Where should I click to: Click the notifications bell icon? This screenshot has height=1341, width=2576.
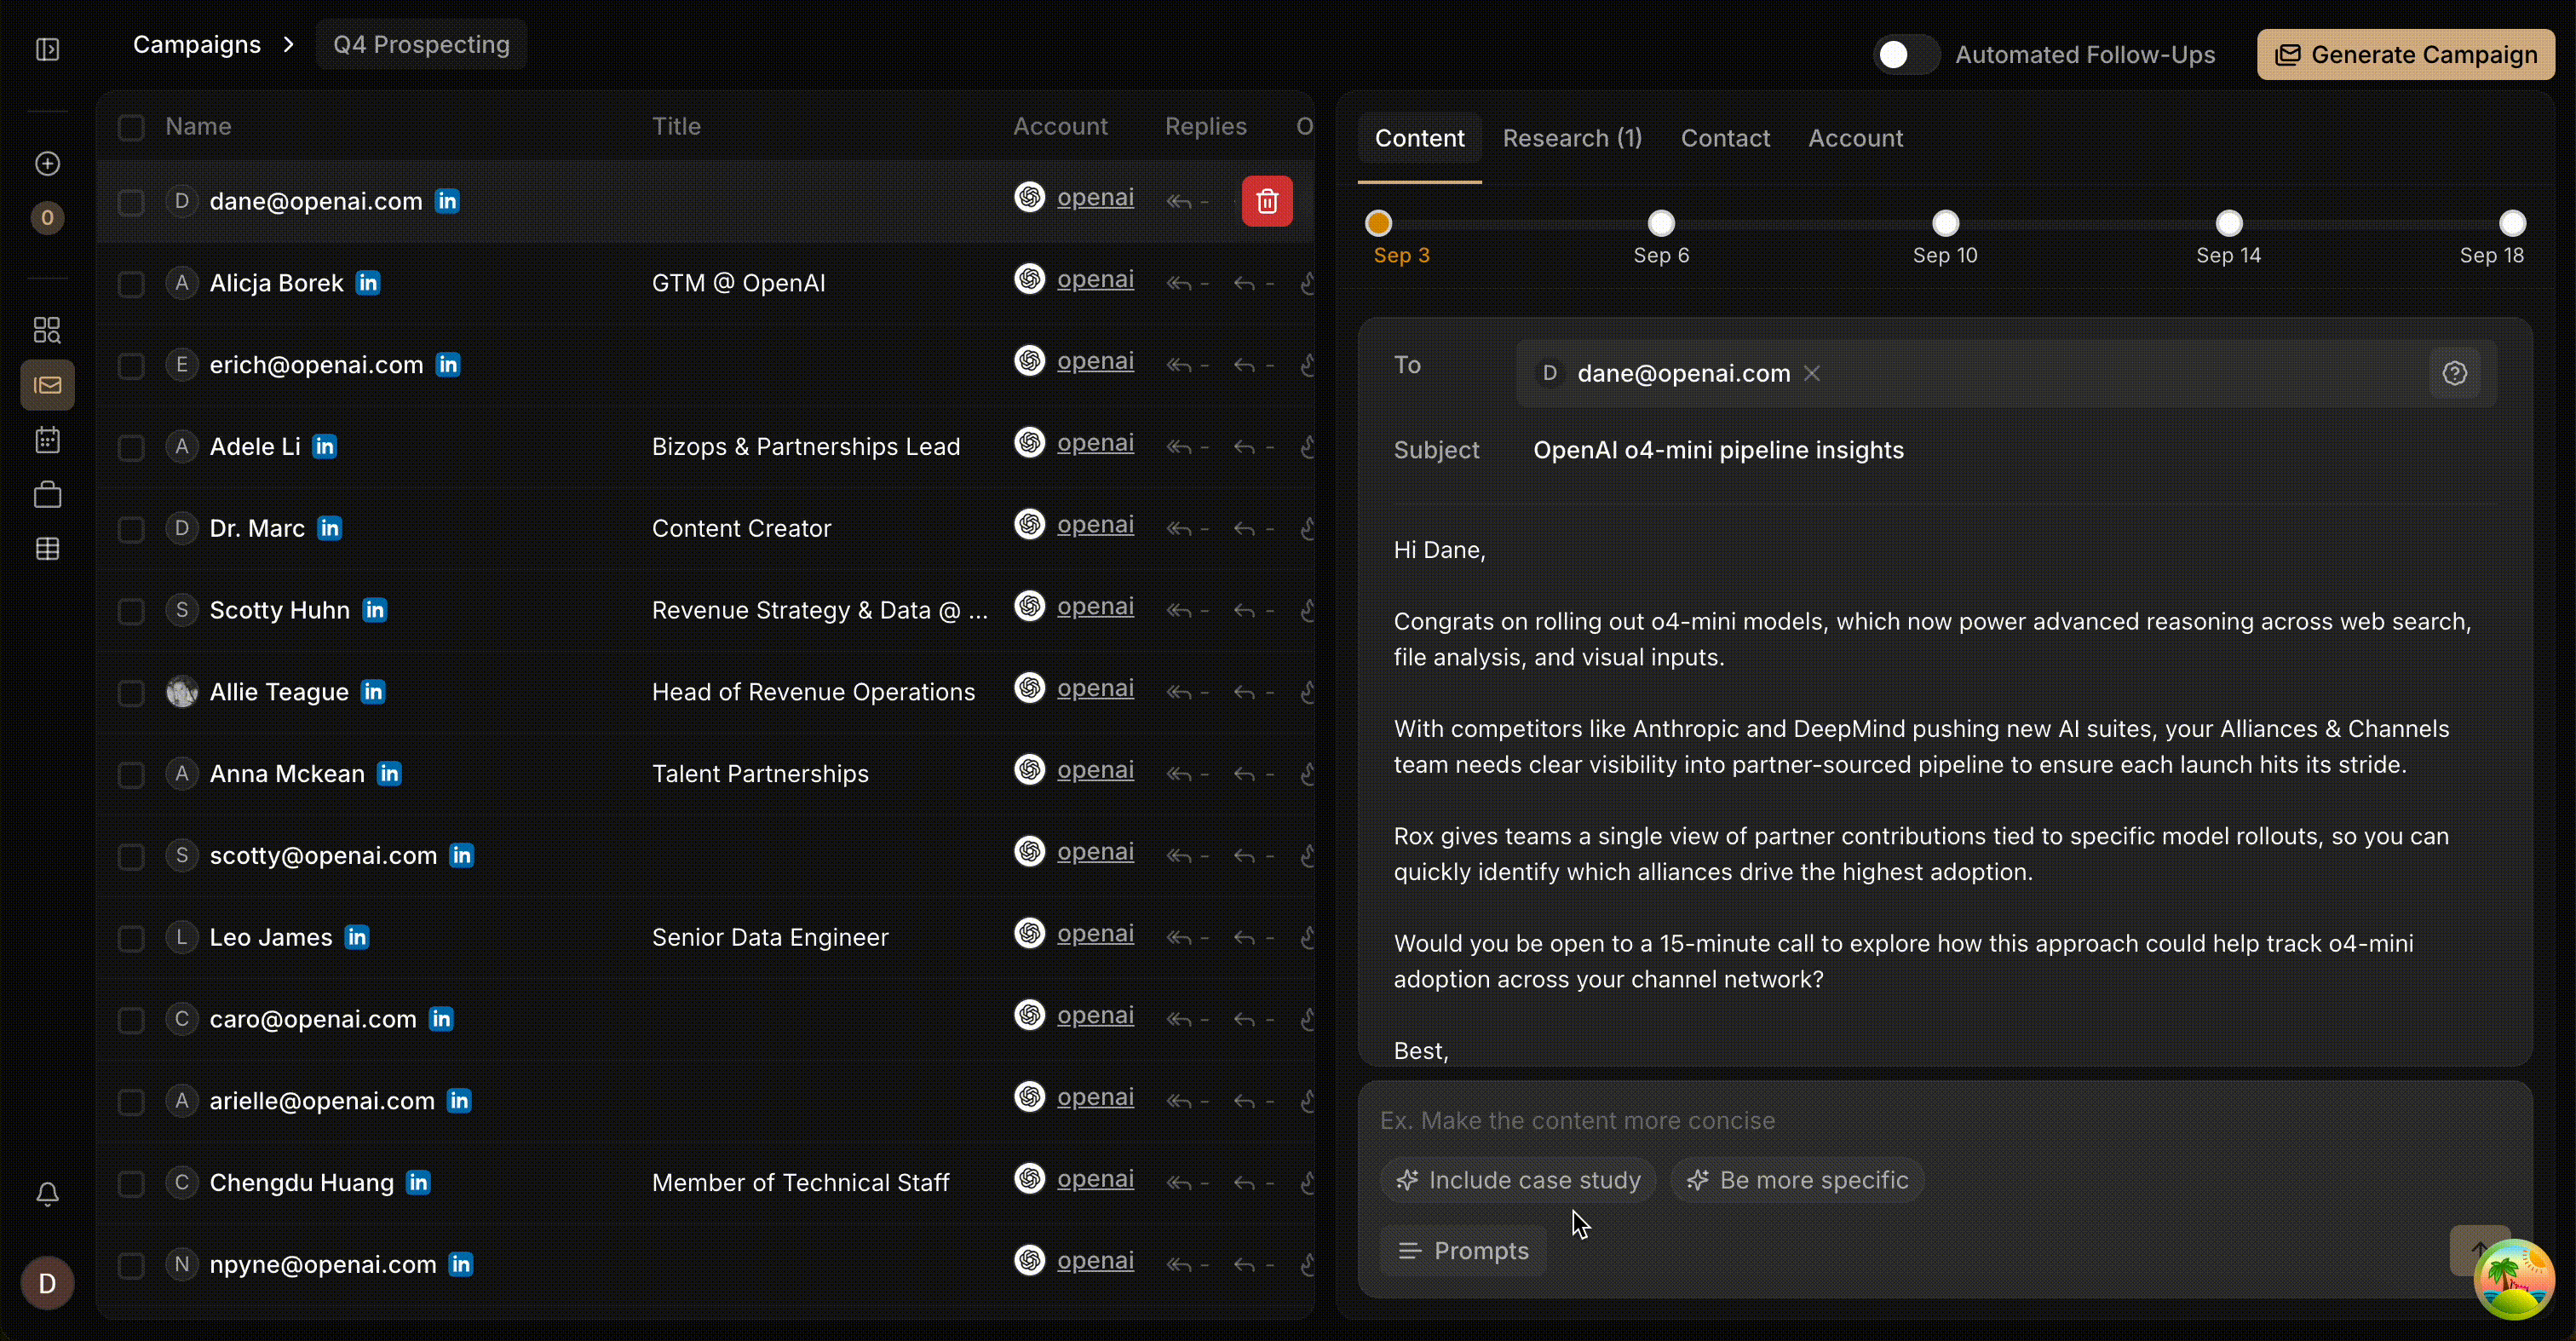[x=47, y=1193]
